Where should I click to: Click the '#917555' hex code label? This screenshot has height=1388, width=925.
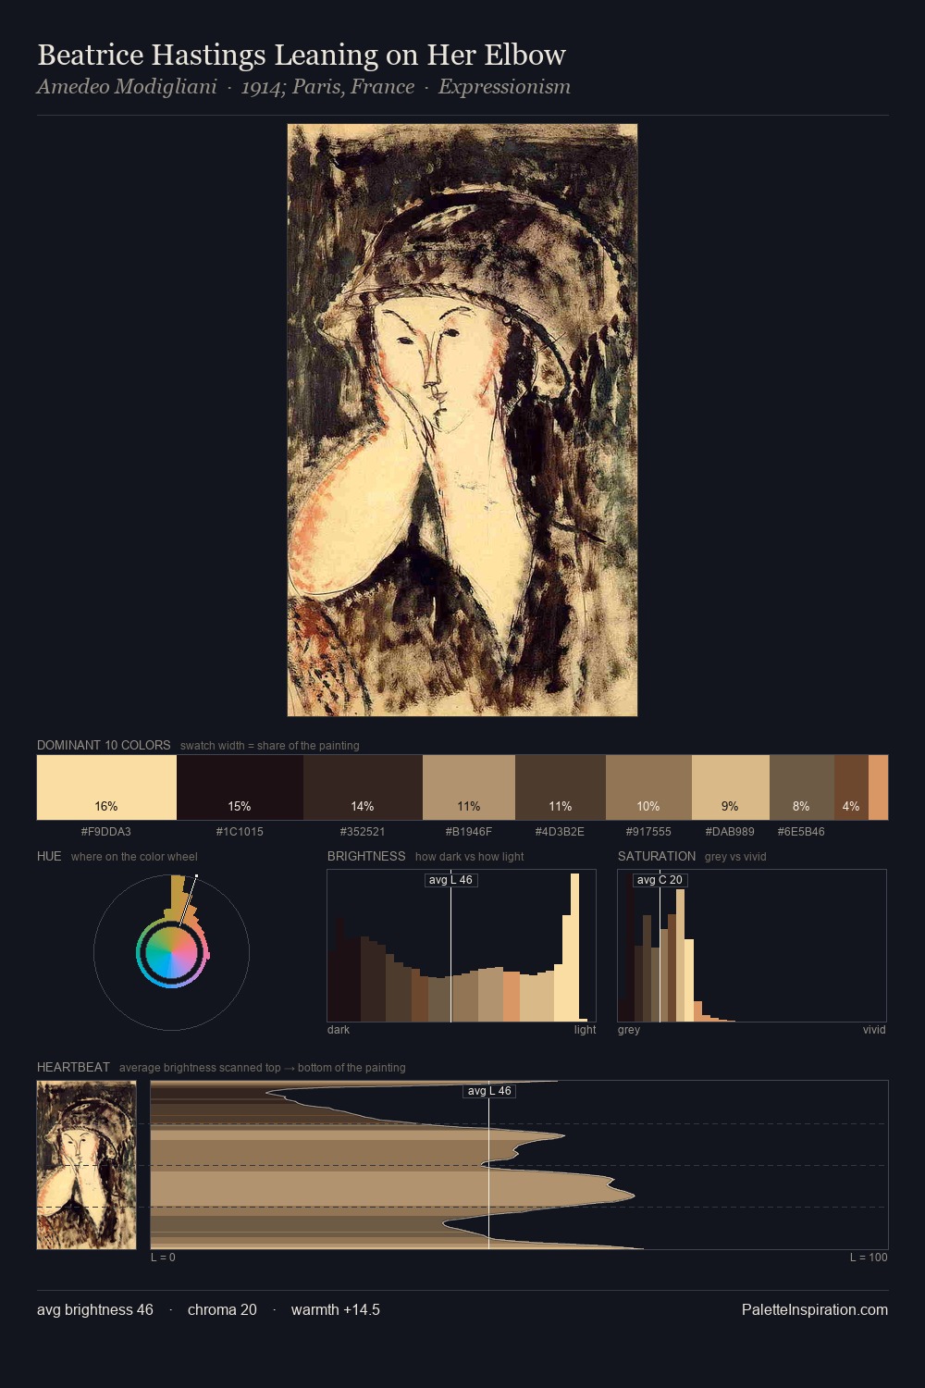click(648, 831)
